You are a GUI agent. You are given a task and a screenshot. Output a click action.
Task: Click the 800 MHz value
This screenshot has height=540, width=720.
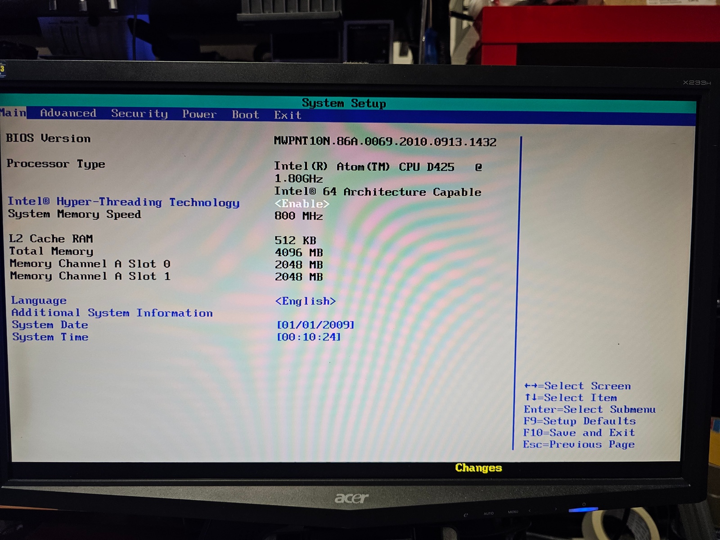tap(299, 216)
